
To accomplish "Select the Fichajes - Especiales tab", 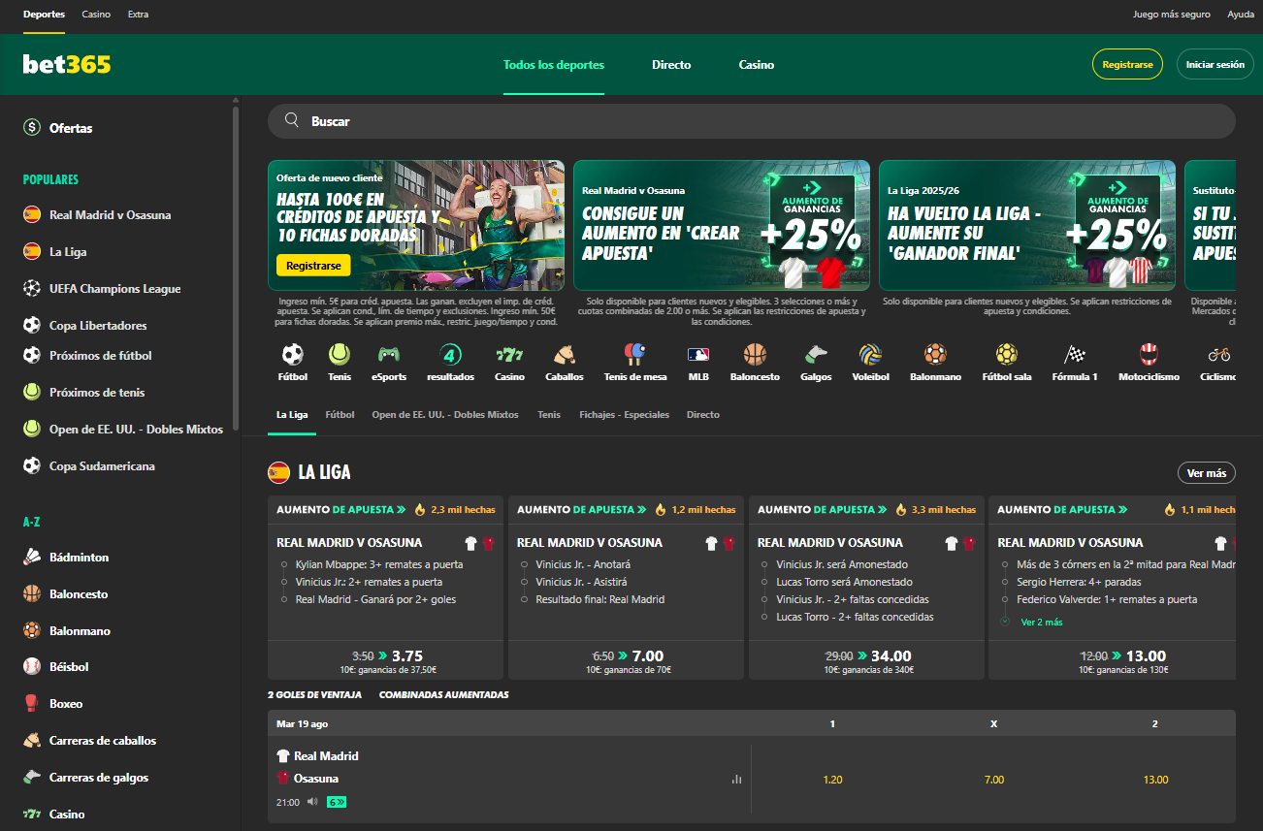I will click(x=624, y=415).
